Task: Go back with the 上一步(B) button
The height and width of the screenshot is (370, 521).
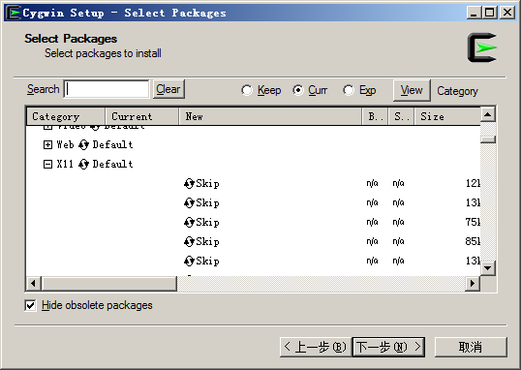Action: point(316,347)
